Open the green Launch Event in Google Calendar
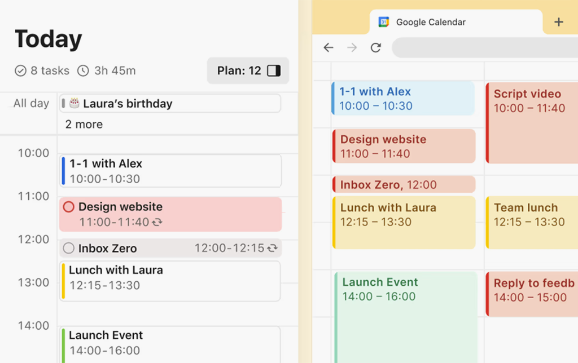 click(x=405, y=316)
